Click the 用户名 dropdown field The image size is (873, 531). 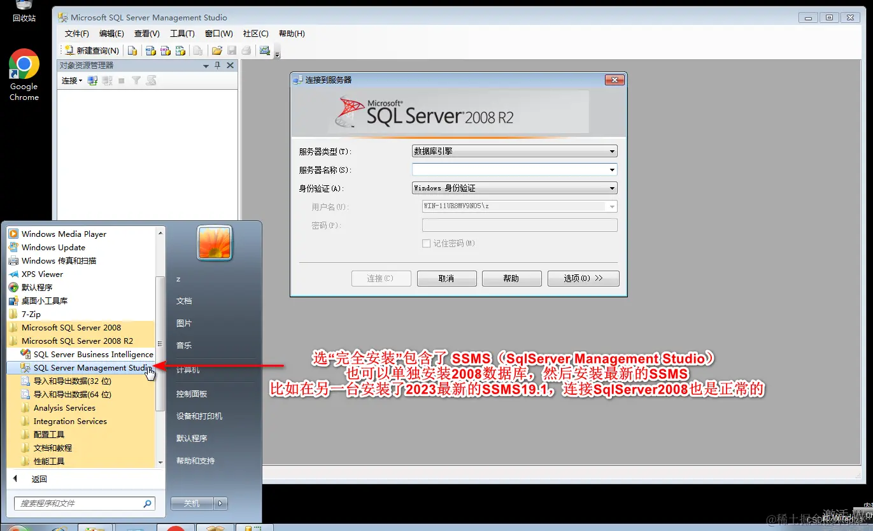click(x=520, y=206)
